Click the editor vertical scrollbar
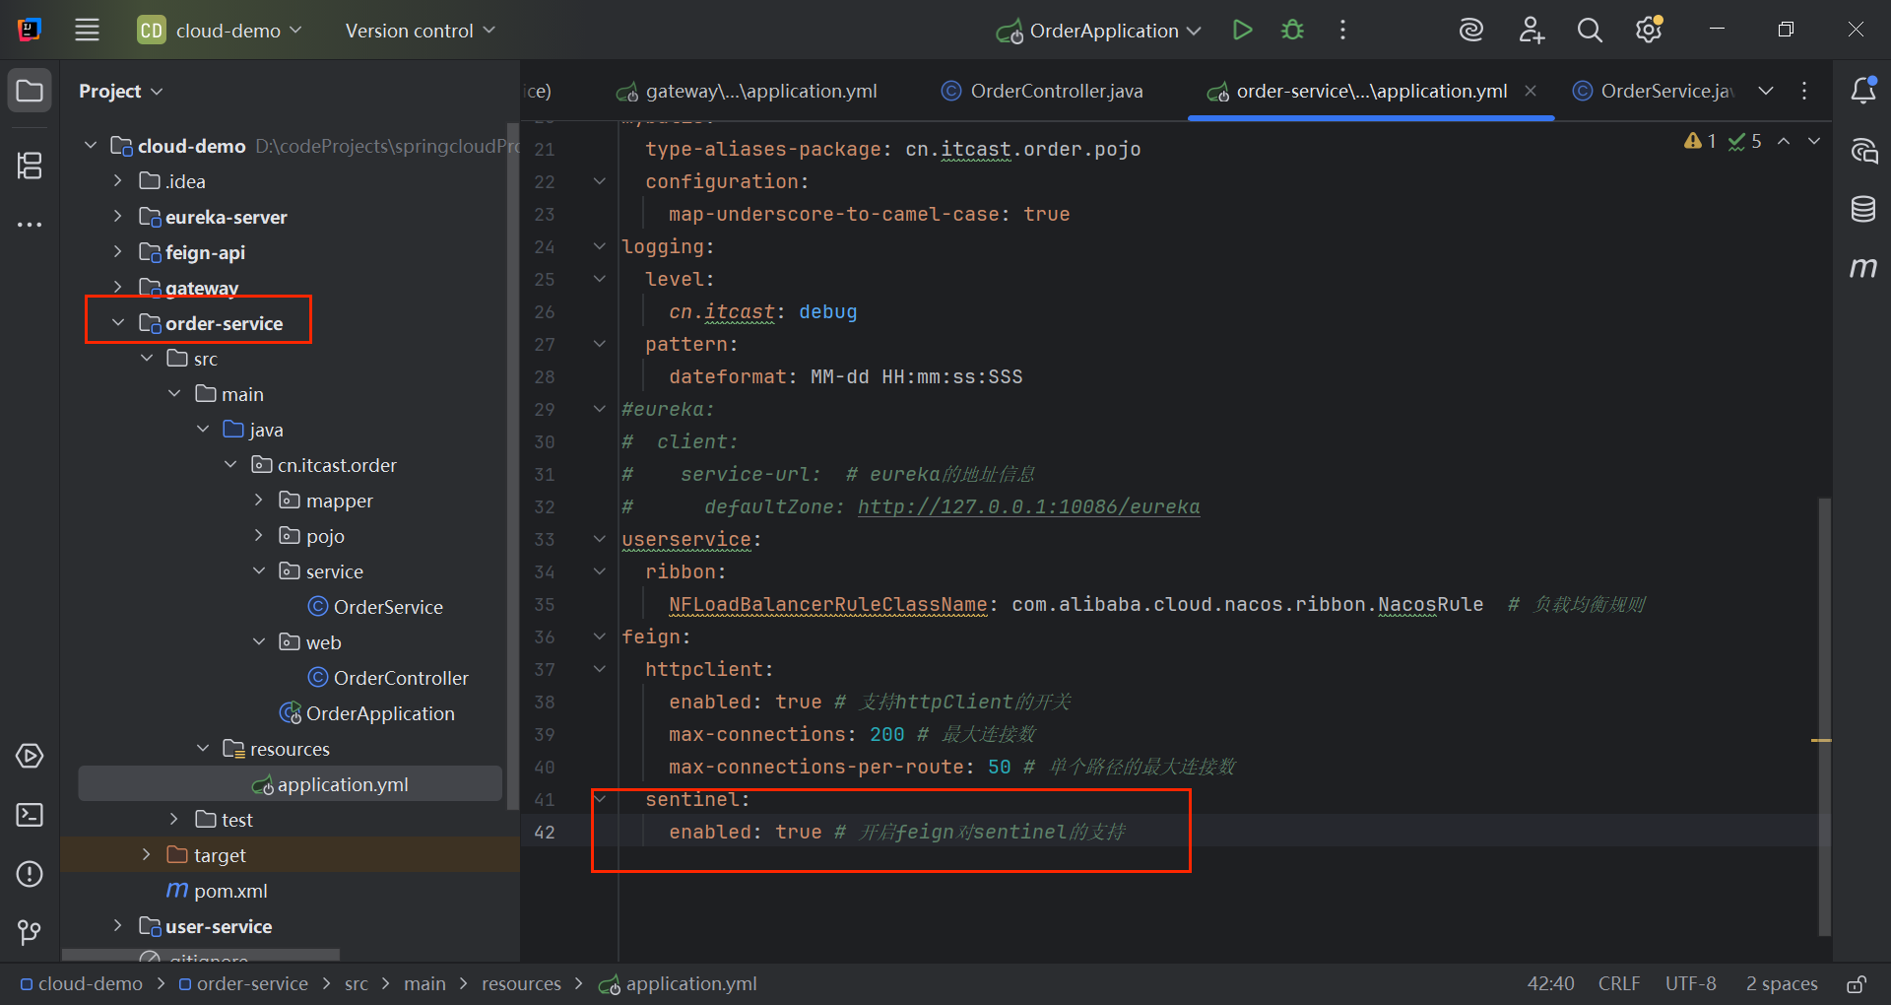Viewport: 1891px width, 1005px height. click(1824, 716)
